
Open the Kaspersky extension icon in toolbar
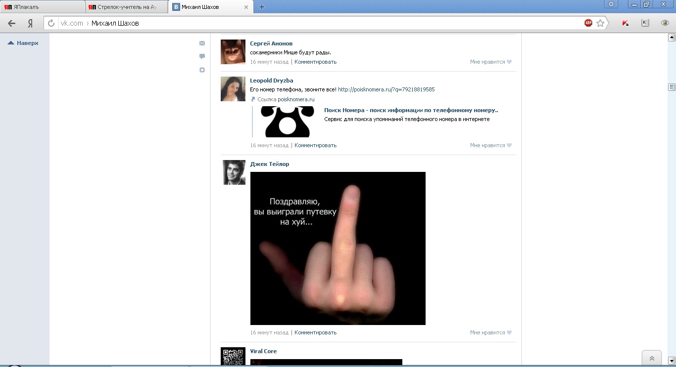tap(626, 23)
